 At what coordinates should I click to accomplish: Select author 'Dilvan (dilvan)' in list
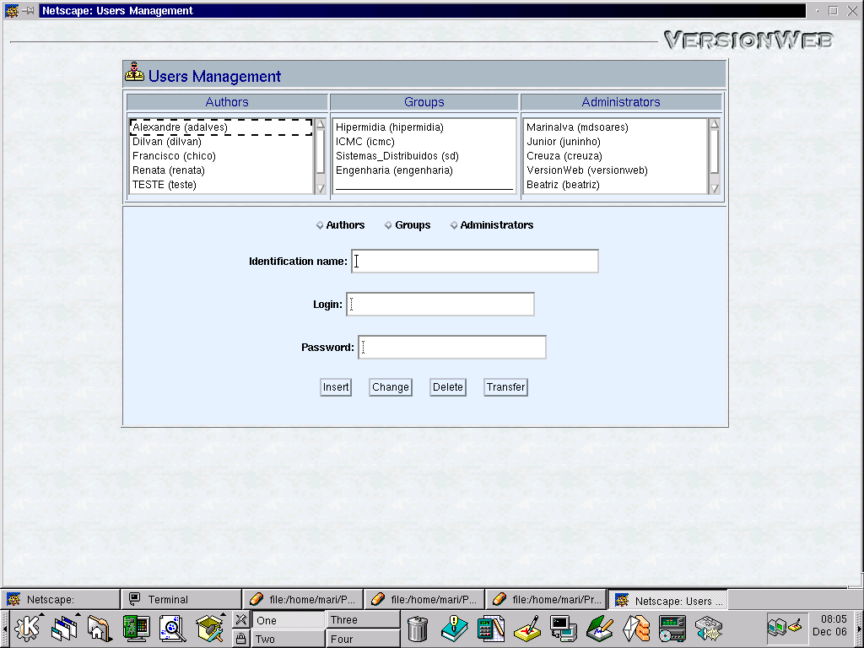222,142
